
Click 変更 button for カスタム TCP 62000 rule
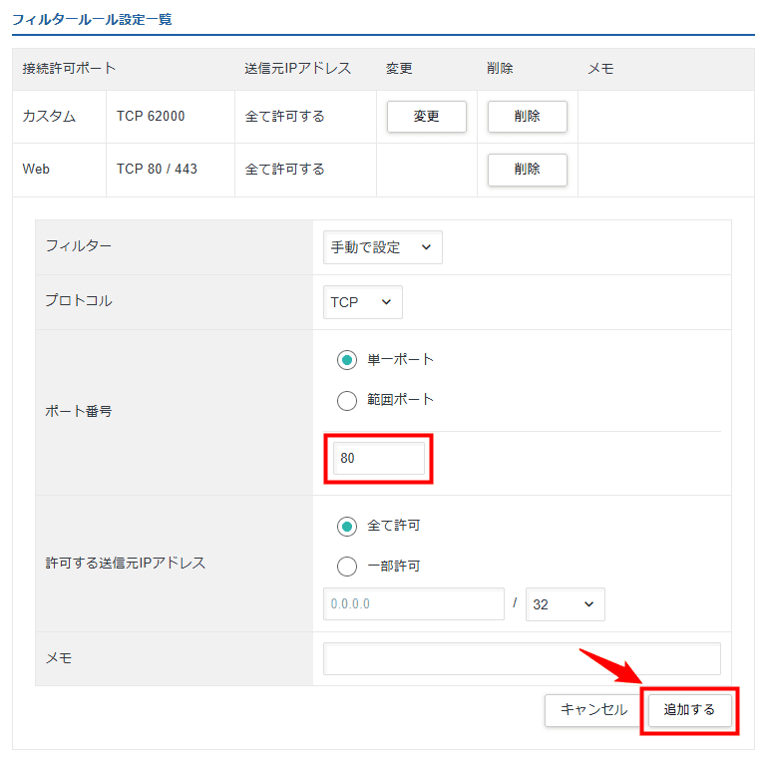coord(426,117)
